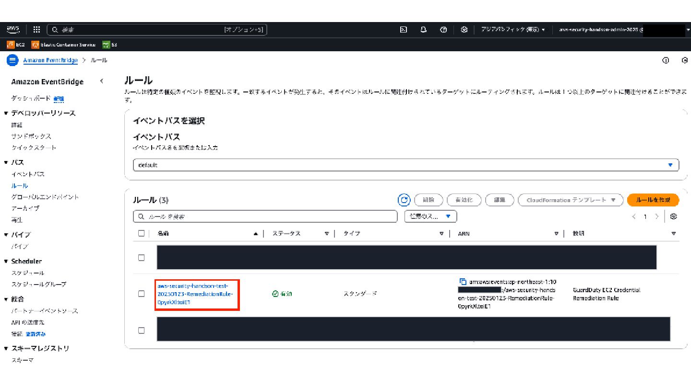Tick checkbox for first redacted rule row

[x=141, y=258]
